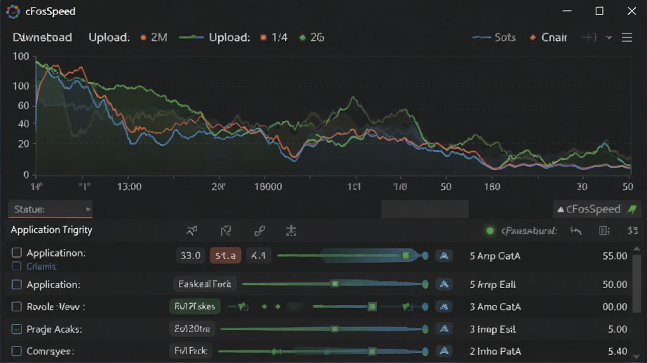
Task: Click the sort icon at far right of header
Action: [632, 231]
